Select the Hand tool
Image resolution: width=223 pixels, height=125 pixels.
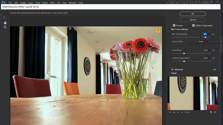tap(5, 23)
